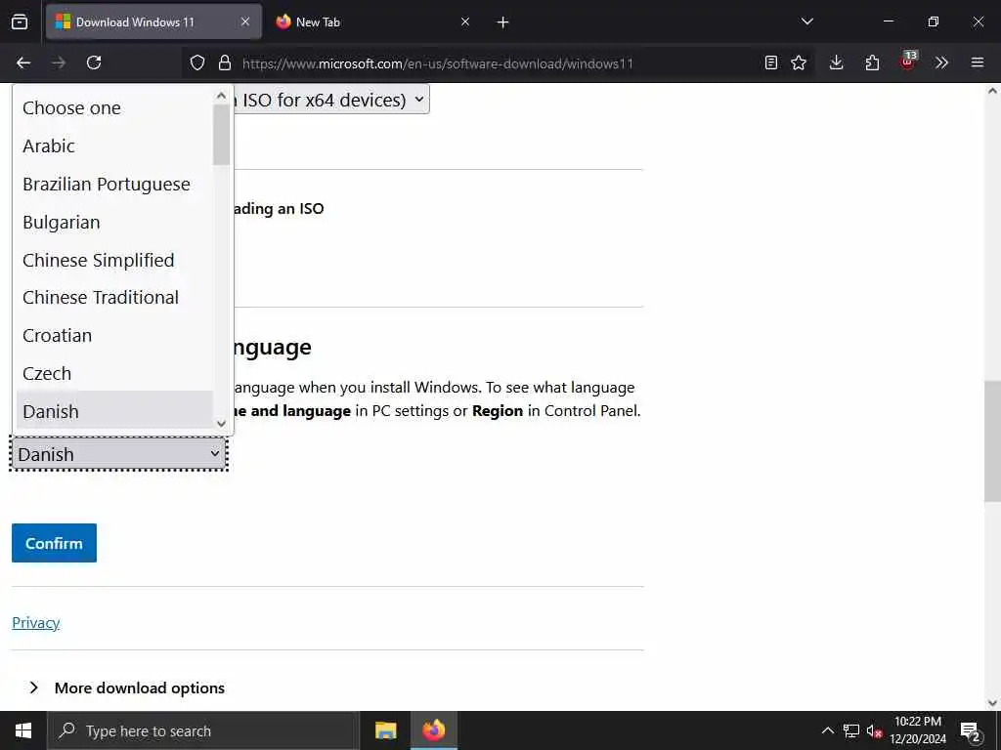Click language list scroll up arrow
The height and width of the screenshot is (750, 1001).
222,96
